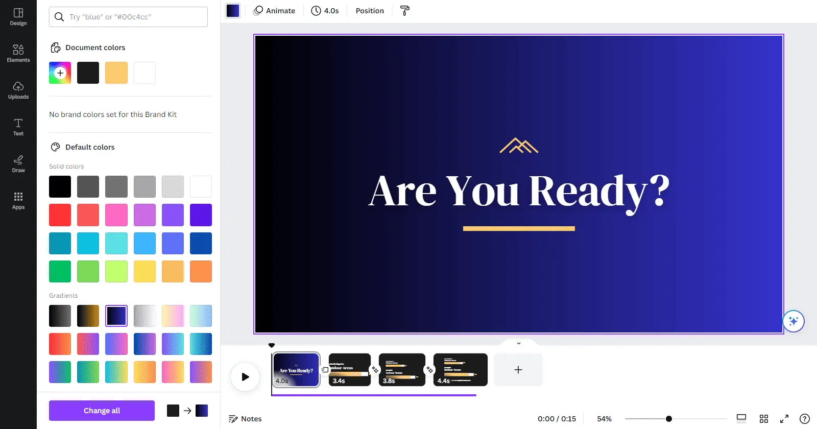The height and width of the screenshot is (429, 817).
Task: Switch to grid view of pages
Action: (764, 419)
